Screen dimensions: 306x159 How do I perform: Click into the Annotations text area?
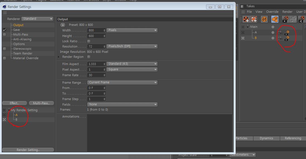tap(160, 133)
